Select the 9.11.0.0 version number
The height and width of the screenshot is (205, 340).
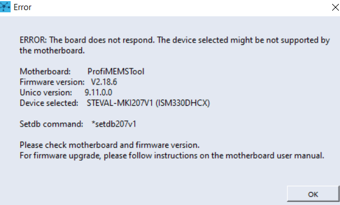click(98, 92)
